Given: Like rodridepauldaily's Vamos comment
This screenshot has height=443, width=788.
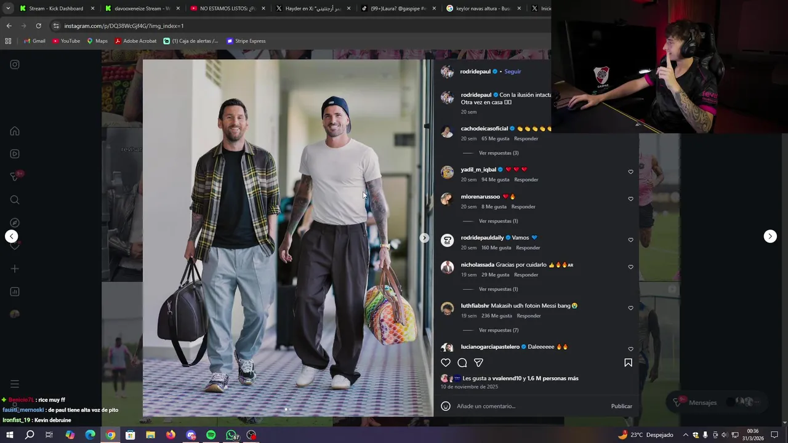Looking at the screenshot, I should click(x=630, y=240).
